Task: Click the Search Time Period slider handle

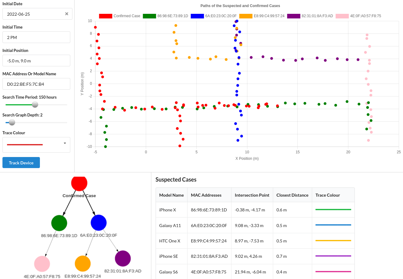Action: tap(35, 104)
